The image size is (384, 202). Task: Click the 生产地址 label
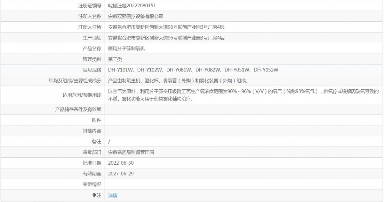(92, 38)
